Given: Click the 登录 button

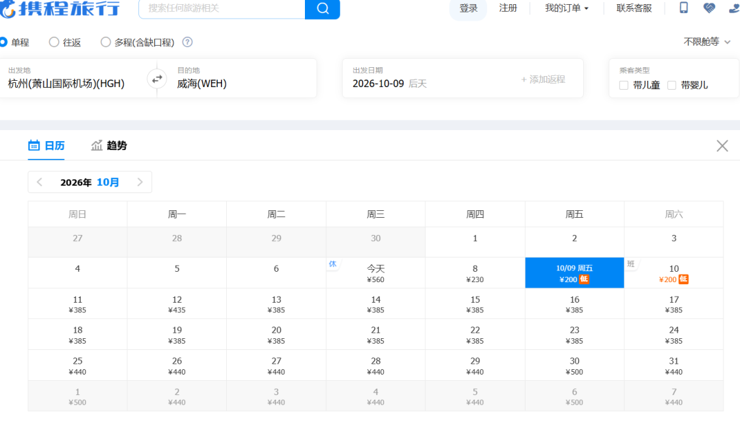Looking at the screenshot, I should tap(468, 8).
